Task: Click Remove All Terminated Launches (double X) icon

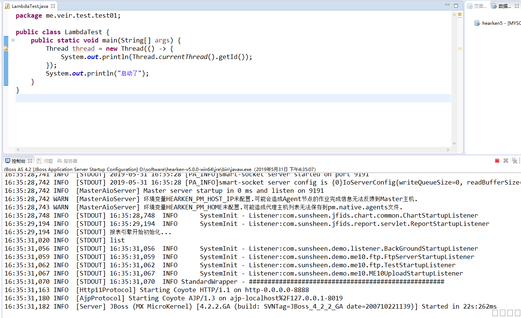Action: (x=514, y=161)
